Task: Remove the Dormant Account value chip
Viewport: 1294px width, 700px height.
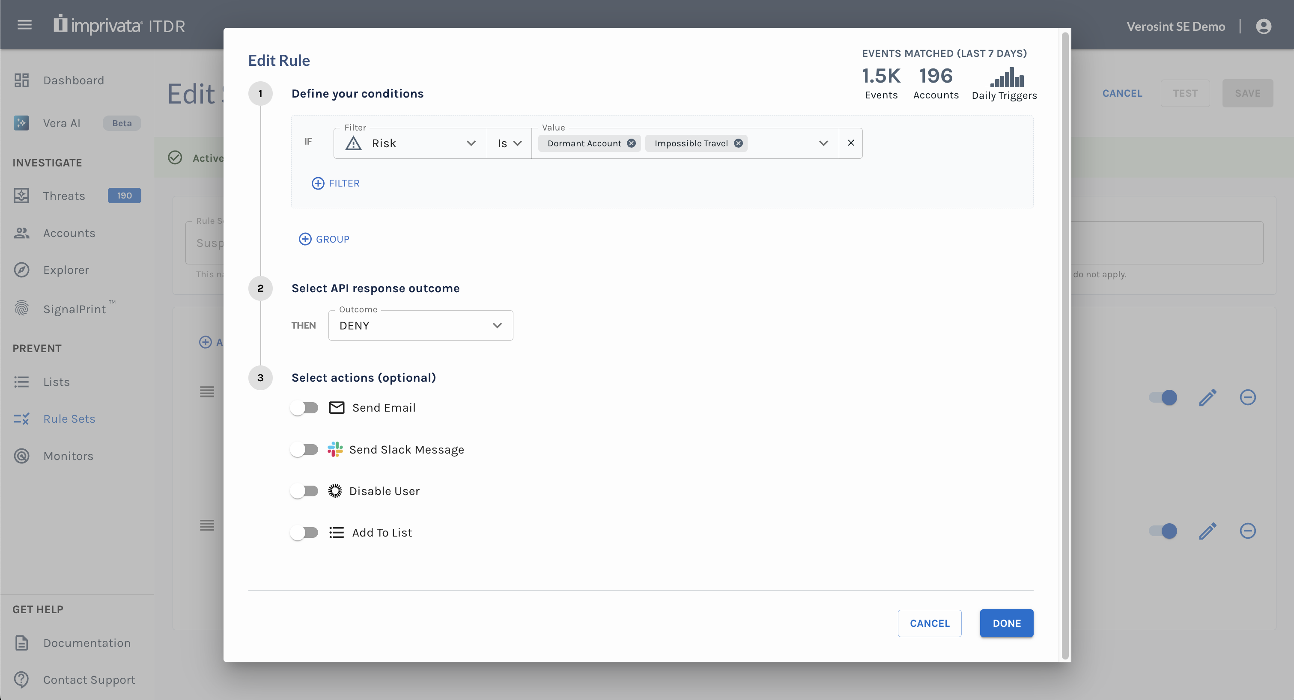Action: (632, 143)
